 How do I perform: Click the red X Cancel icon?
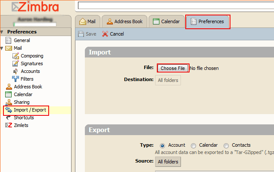click(x=105, y=34)
